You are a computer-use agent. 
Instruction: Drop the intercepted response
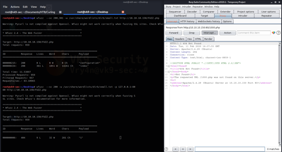pyautogui.click(x=192, y=33)
